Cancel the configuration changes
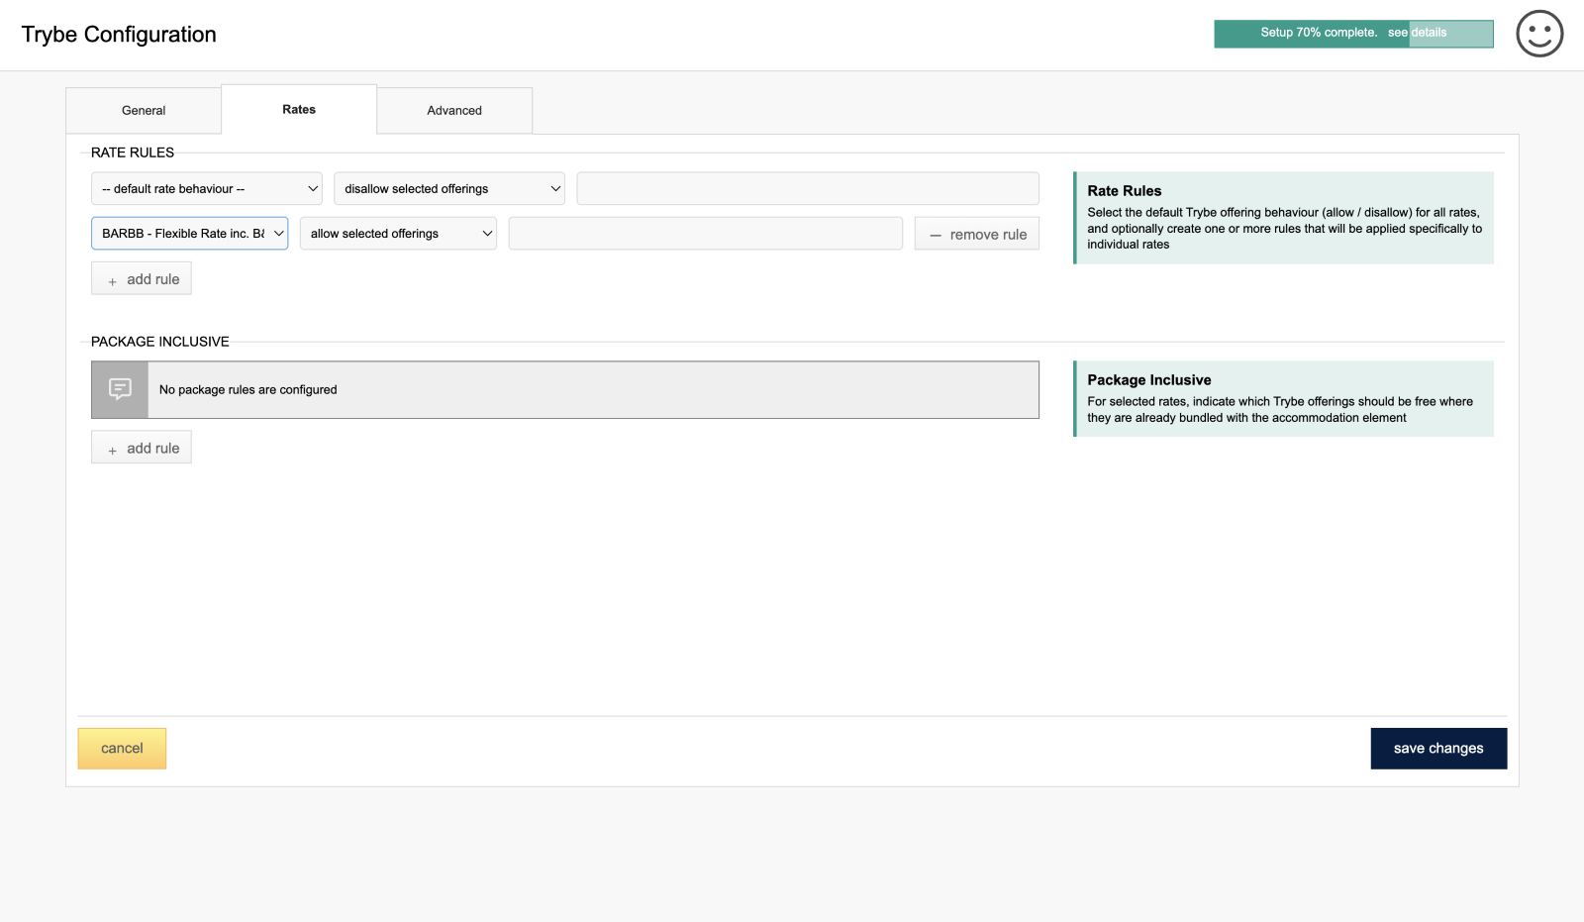1584x922 pixels. click(x=122, y=749)
